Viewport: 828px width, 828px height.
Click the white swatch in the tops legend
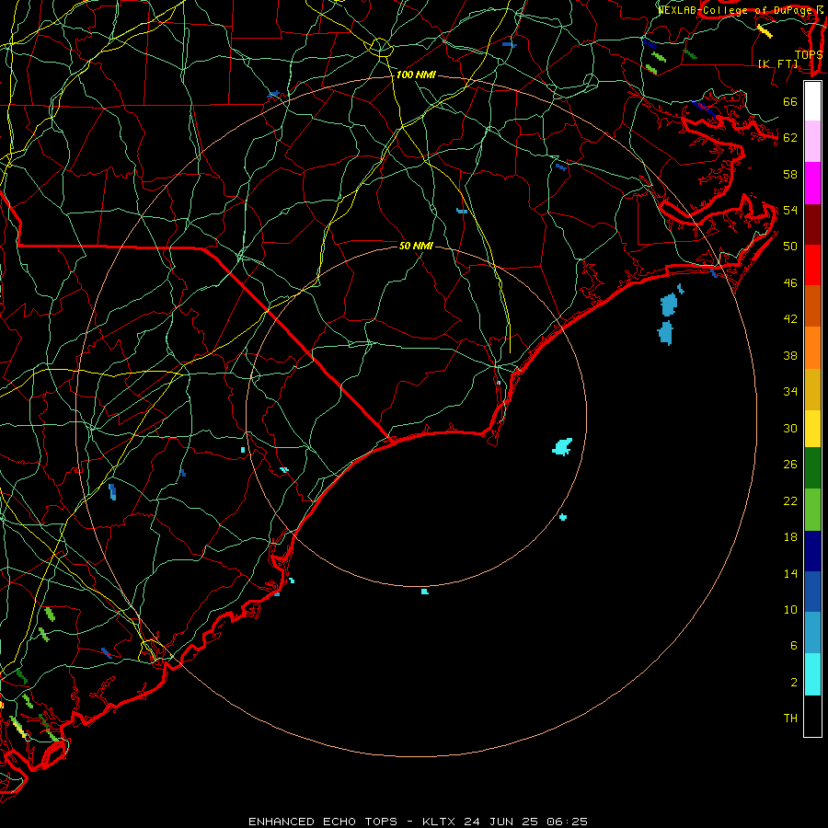[x=812, y=101]
